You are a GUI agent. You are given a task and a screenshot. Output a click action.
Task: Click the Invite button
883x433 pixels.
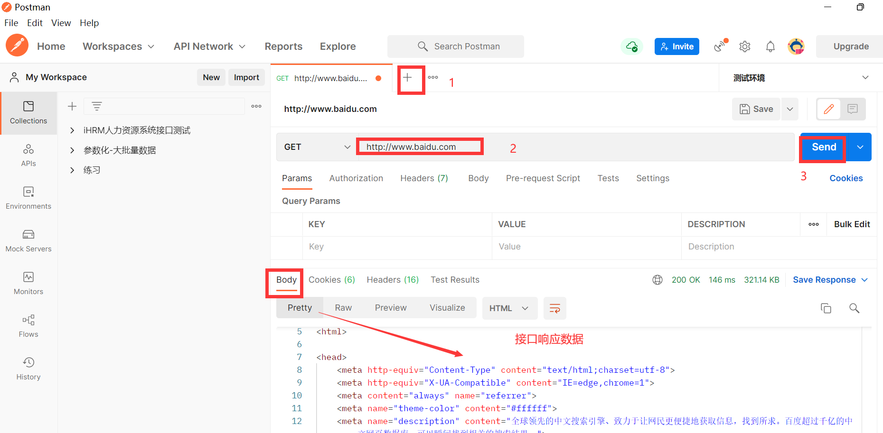pos(676,46)
